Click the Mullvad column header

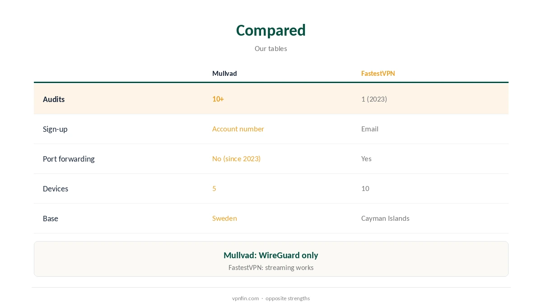[x=224, y=74]
